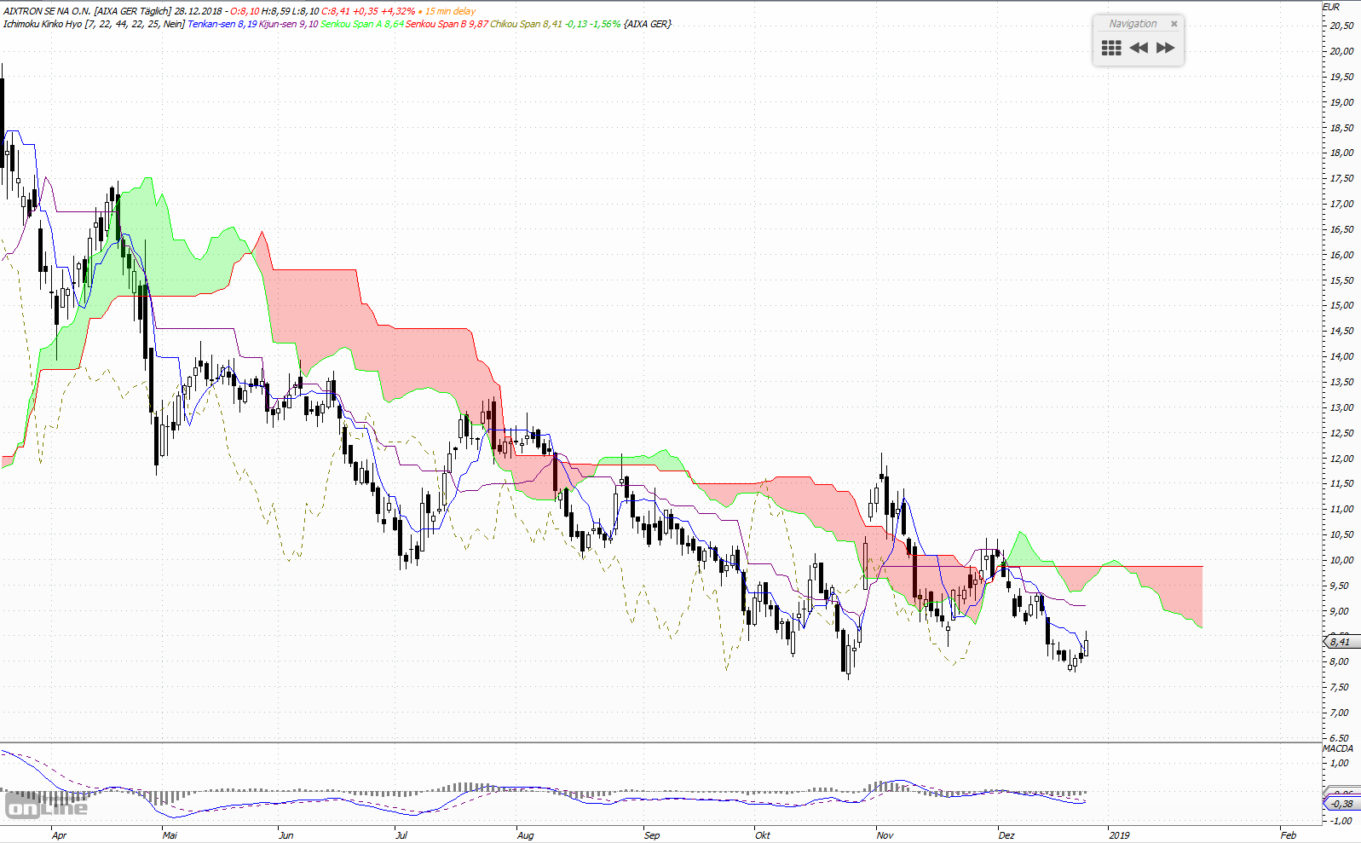Screen dimensions: 1361x843
Task: Click the Senkou Span B 9,87 legend entry
Action: point(447,24)
